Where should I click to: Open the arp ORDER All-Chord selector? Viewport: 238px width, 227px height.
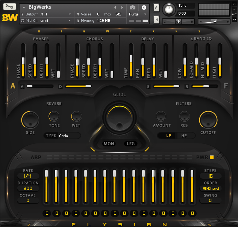211,188
